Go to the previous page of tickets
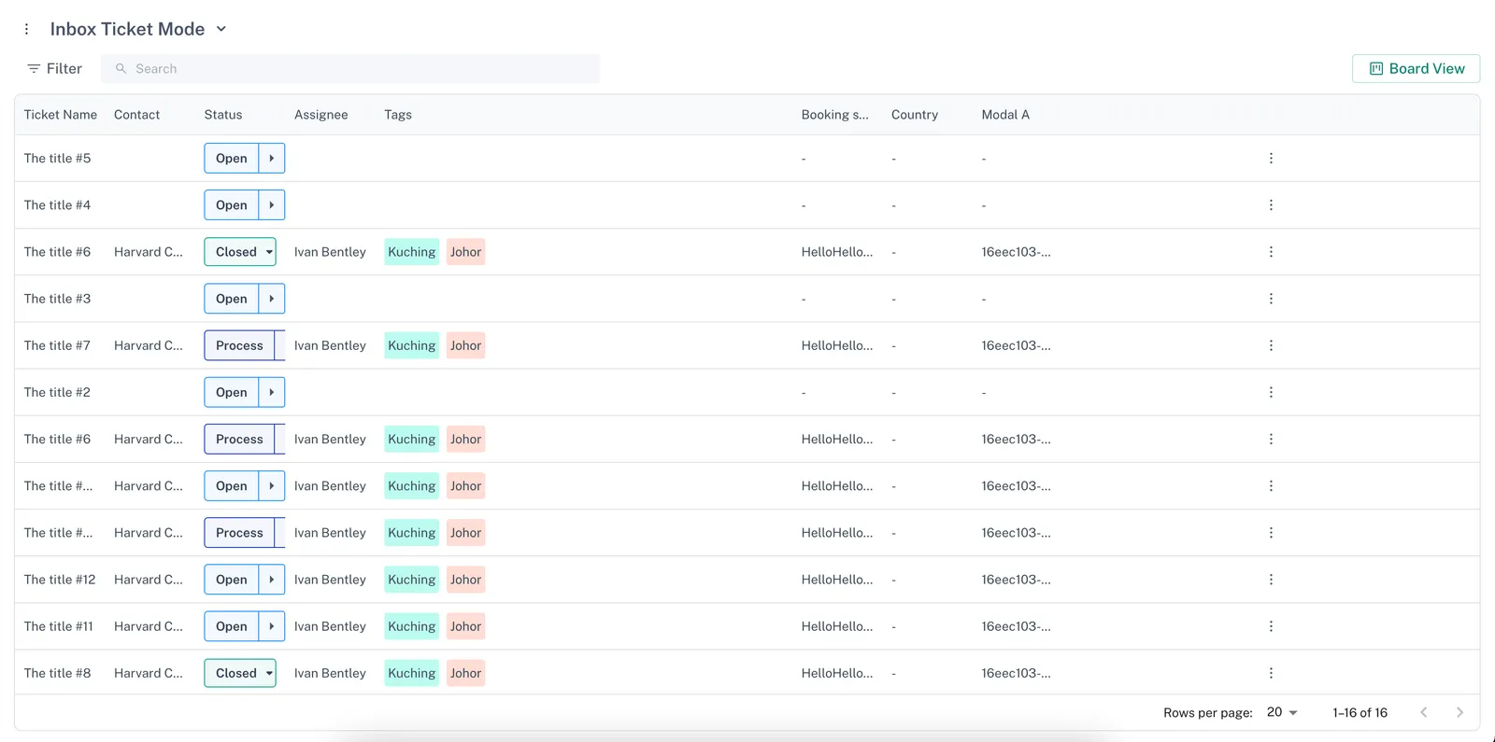Image resolution: width=1495 pixels, height=742 pixels. 1424,712
